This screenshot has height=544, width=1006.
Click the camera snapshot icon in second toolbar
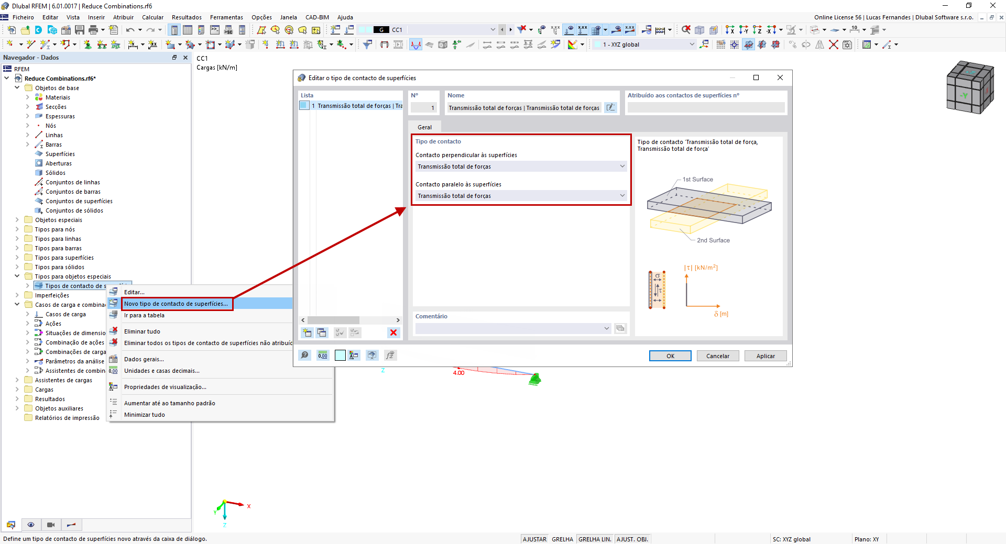click(847, 45)
